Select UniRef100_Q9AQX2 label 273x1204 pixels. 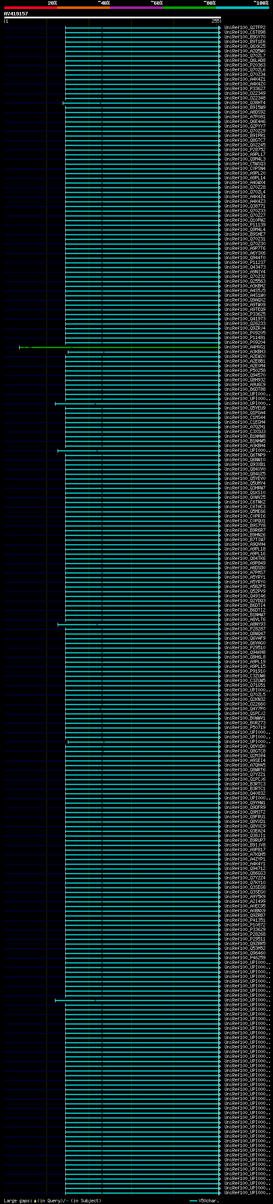tap(245, 300)
